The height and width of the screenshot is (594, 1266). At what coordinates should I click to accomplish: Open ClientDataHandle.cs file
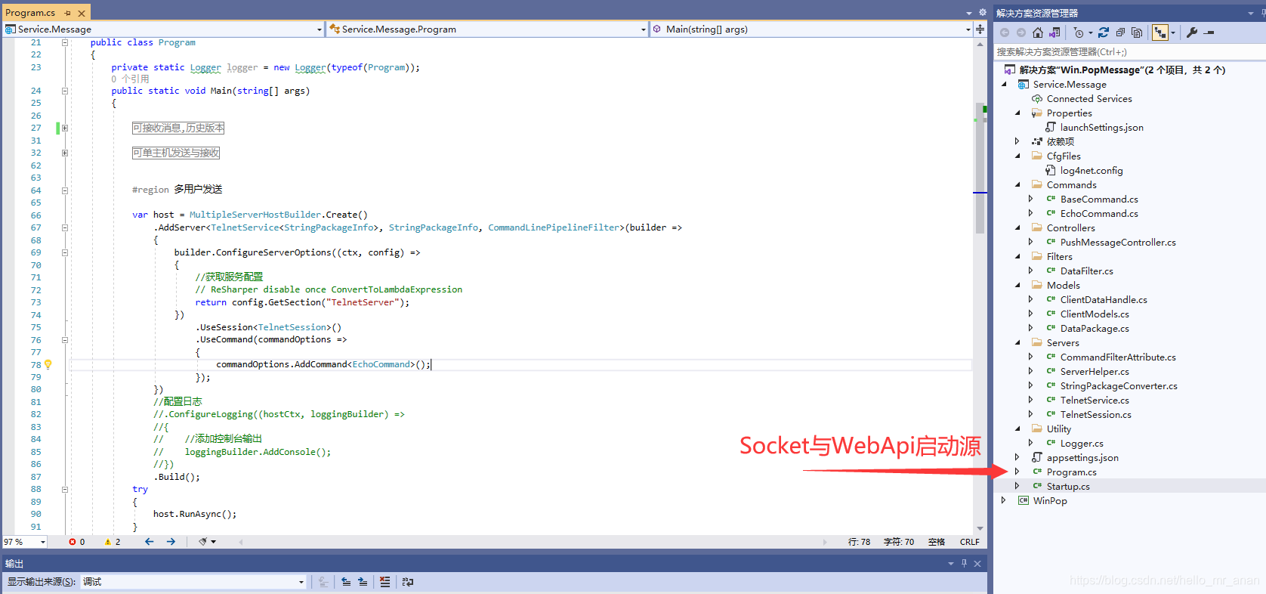tap(1104, 300)
